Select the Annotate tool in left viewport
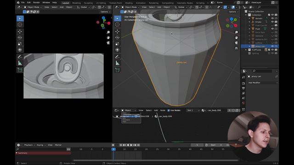The width and height of the screenshot is (294, 165). 20,57
